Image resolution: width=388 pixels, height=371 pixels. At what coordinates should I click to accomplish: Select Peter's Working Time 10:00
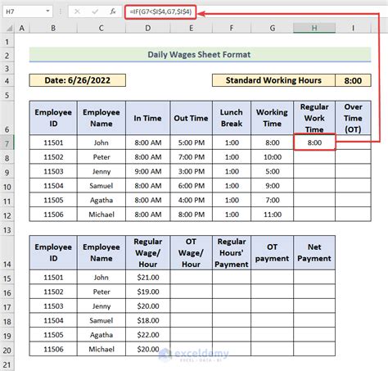[273, 157]
